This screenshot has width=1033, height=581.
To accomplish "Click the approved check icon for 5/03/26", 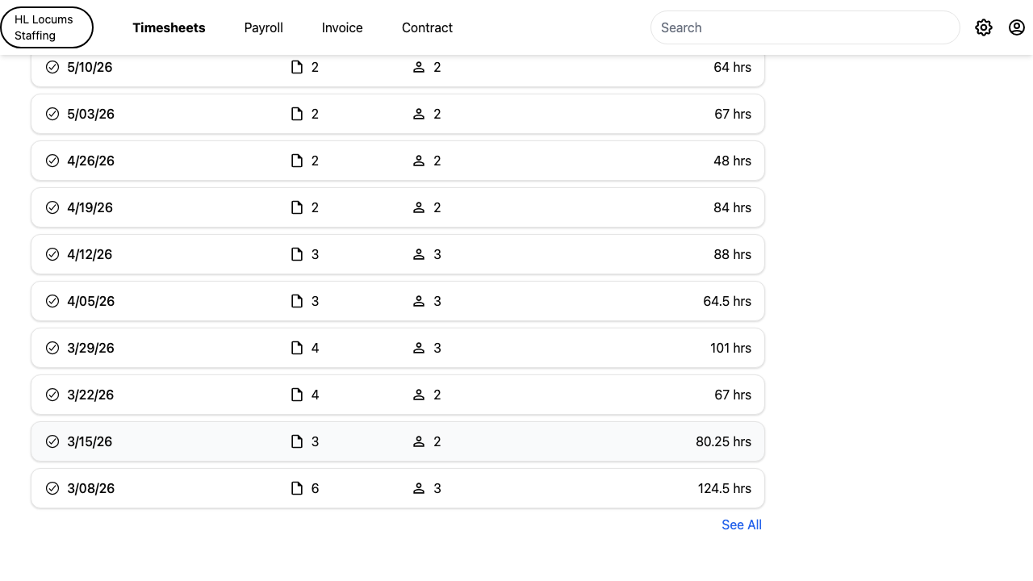I will pyautogui.click(x=52, y=114).
